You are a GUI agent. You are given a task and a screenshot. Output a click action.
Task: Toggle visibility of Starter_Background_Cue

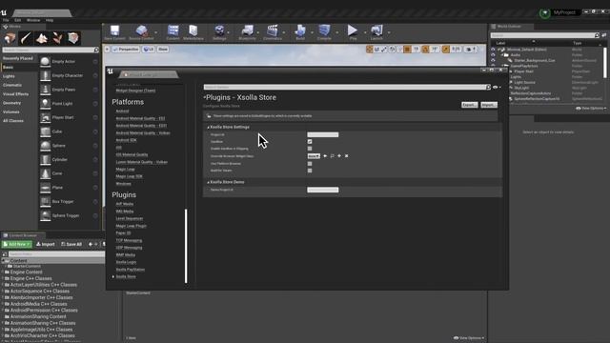pyautogui.click(x=493, y=60)
